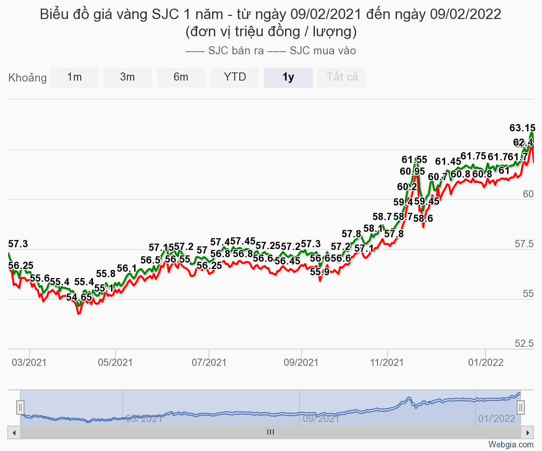This screenshot has width=542, height=451.
Task: Click the scrollbar right arrow icon
Action: pyautogui.click(x=527, y=432)
